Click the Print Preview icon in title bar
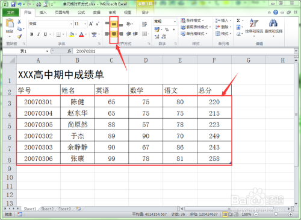 (45, 4)
